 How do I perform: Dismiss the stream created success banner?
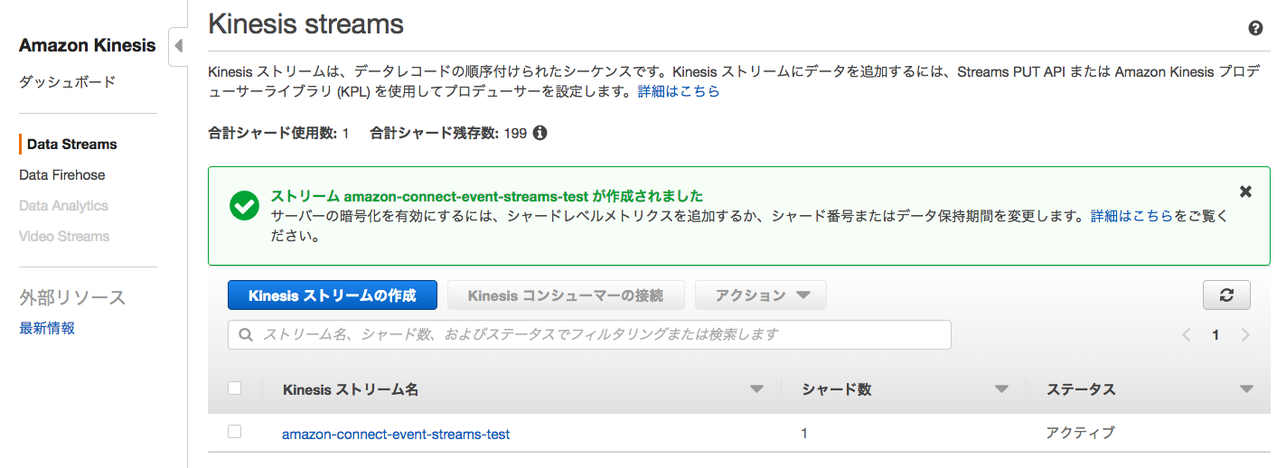1245,192
